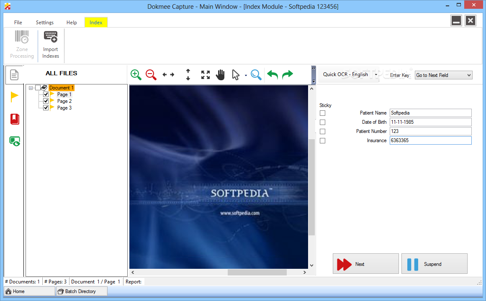Zoom out of the page image
The height and width of the screenshot is (301, 486).
point(151,75)
